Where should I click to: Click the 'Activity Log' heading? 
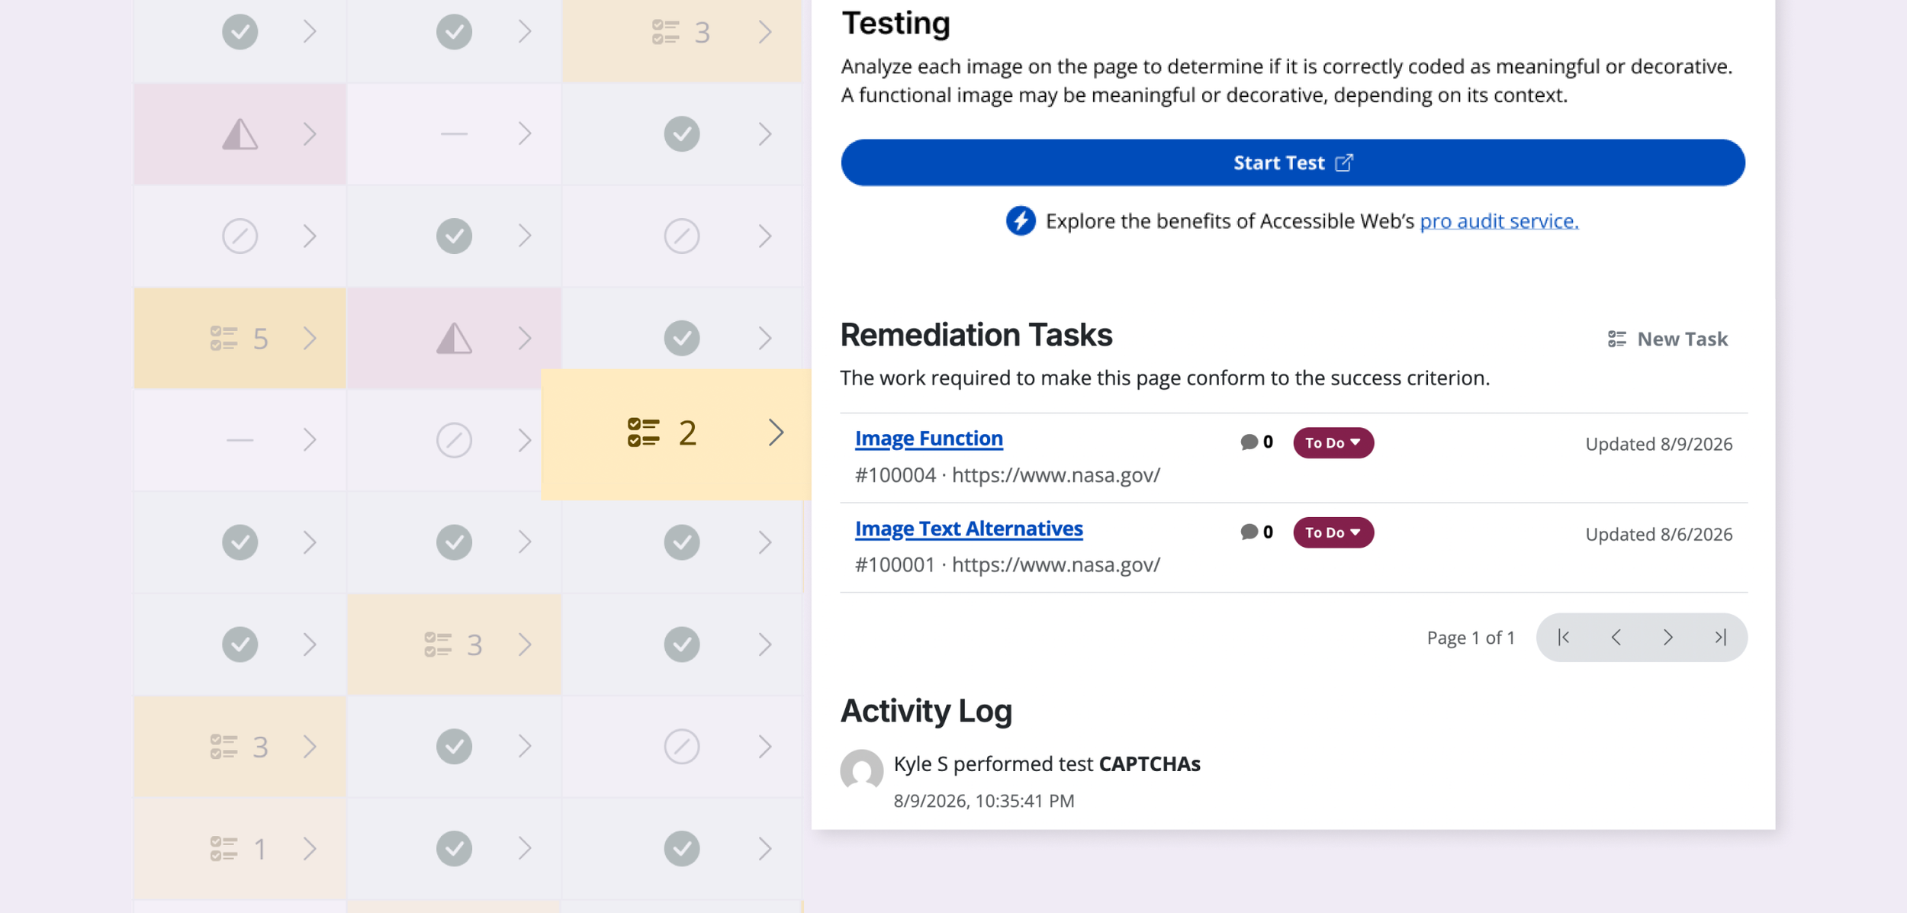926,711
